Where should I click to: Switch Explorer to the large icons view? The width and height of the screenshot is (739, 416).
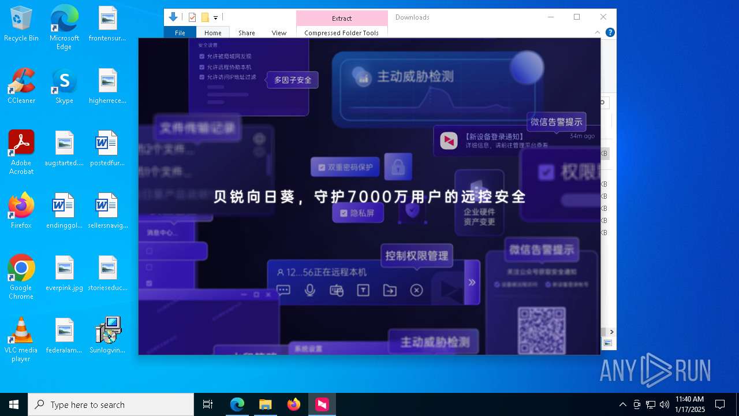[607, 343]
